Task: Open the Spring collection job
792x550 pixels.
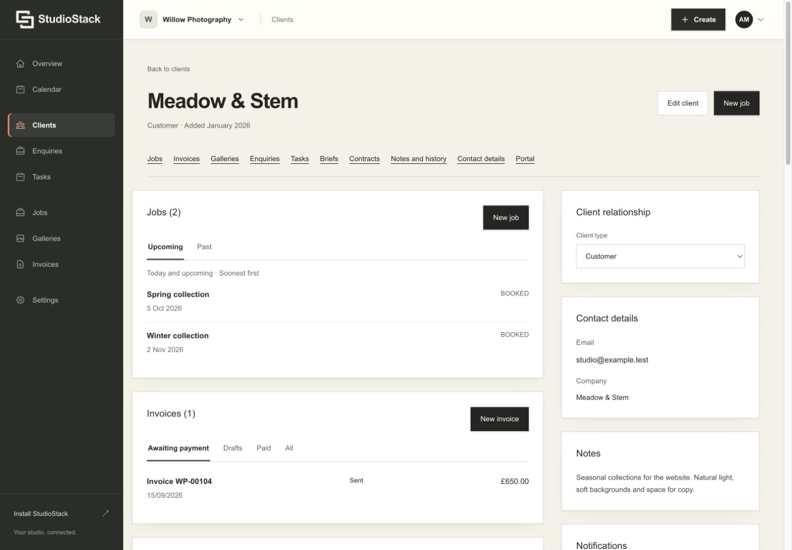Action: point(178,294)
